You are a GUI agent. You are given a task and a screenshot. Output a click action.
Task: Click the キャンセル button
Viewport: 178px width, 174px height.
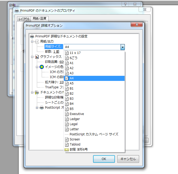pos(128,159)
